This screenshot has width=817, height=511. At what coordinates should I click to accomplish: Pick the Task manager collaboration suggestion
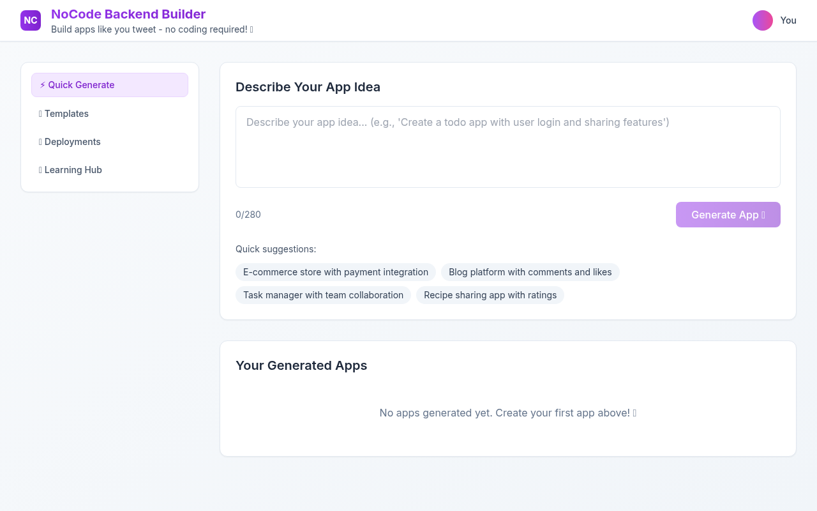coord(323,294)
